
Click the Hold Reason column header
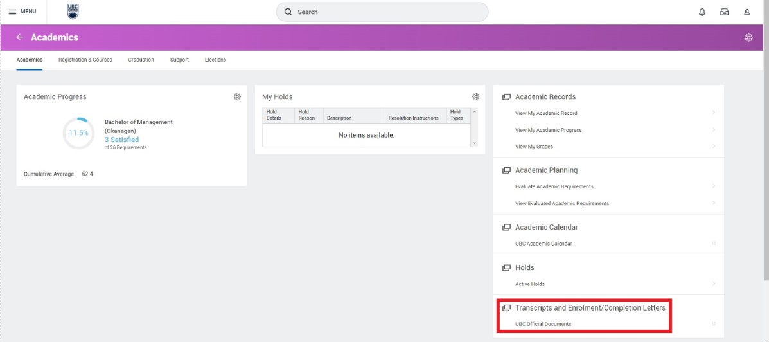tap(308, 115)
